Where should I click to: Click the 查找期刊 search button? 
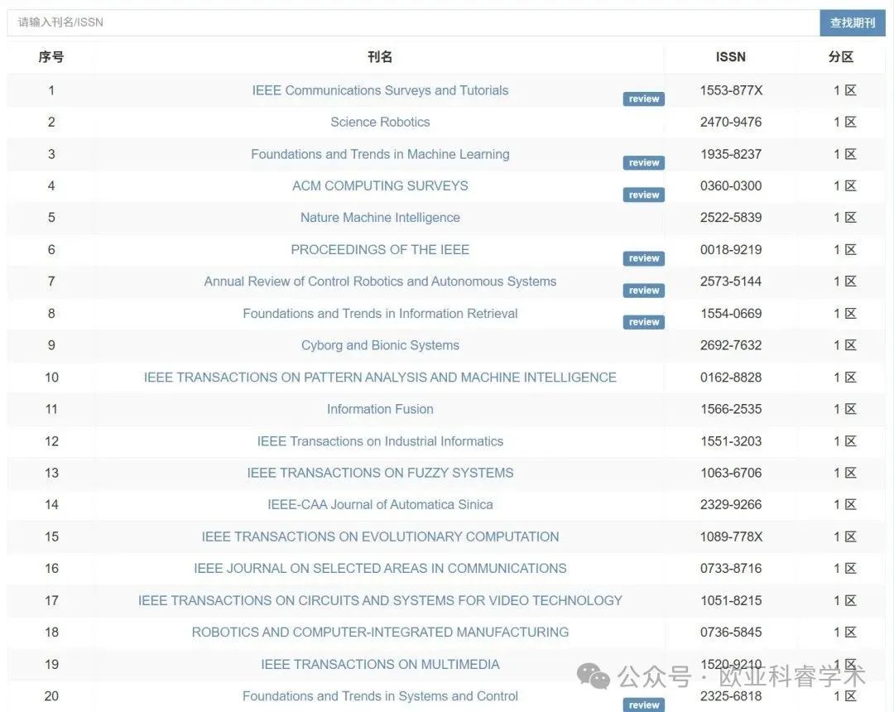(853, 23)
